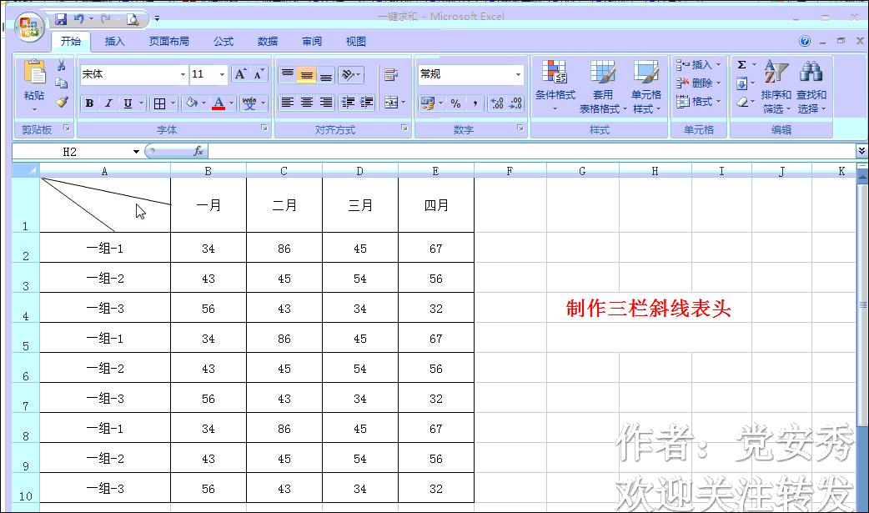Viewport: 869px width, 513px height.
Task: Open 排序和筛选 sort and filter
Action: [x=776, y=86]
